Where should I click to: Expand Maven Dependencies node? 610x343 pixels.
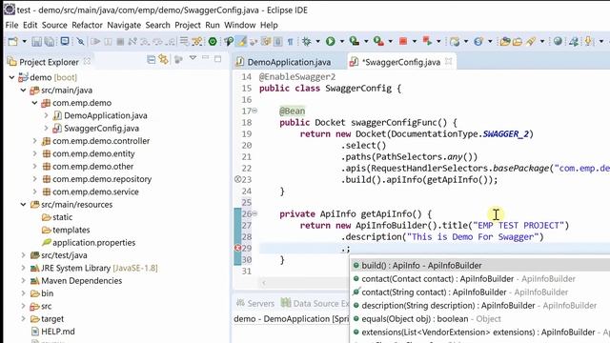click(x=23, y=281)
